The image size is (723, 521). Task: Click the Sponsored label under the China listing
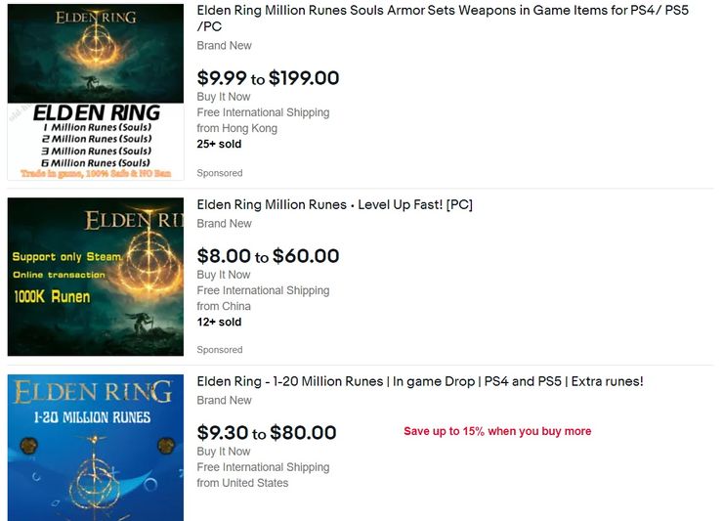click(x=219, y=350)
